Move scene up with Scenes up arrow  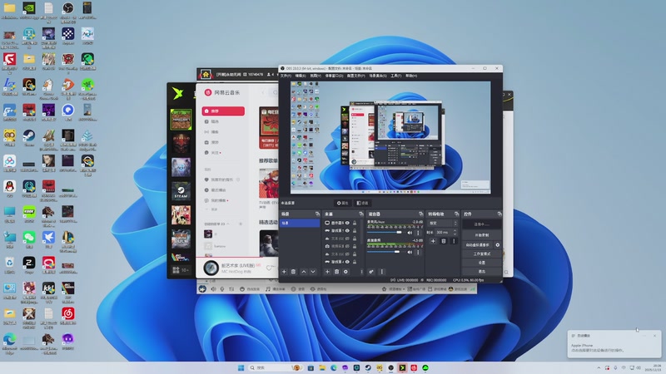pos(304,272)
